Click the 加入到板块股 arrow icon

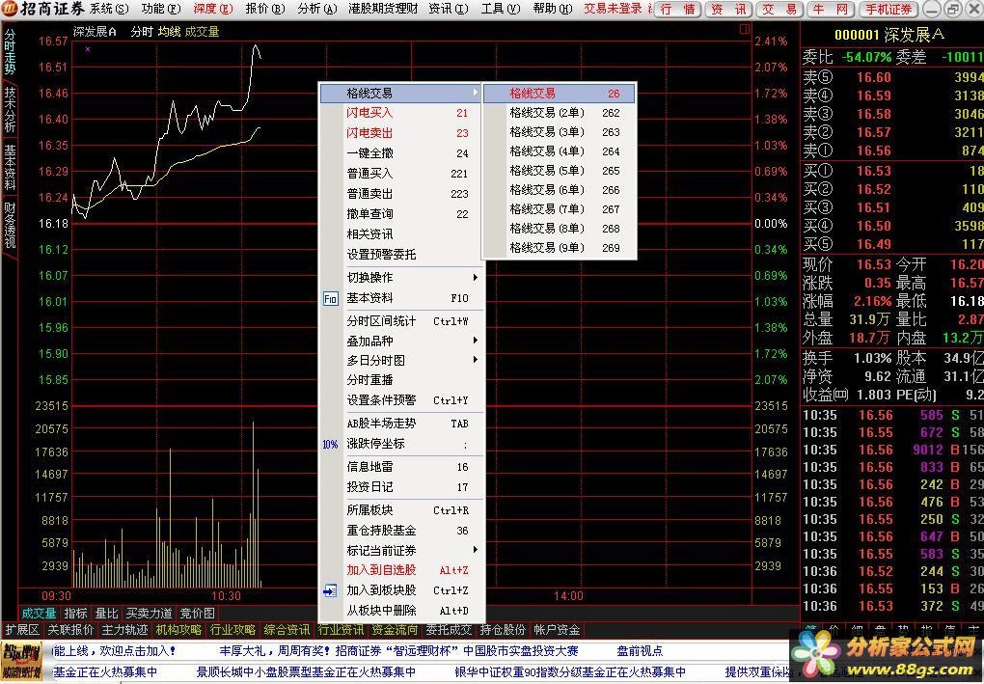tap(330, 590)
